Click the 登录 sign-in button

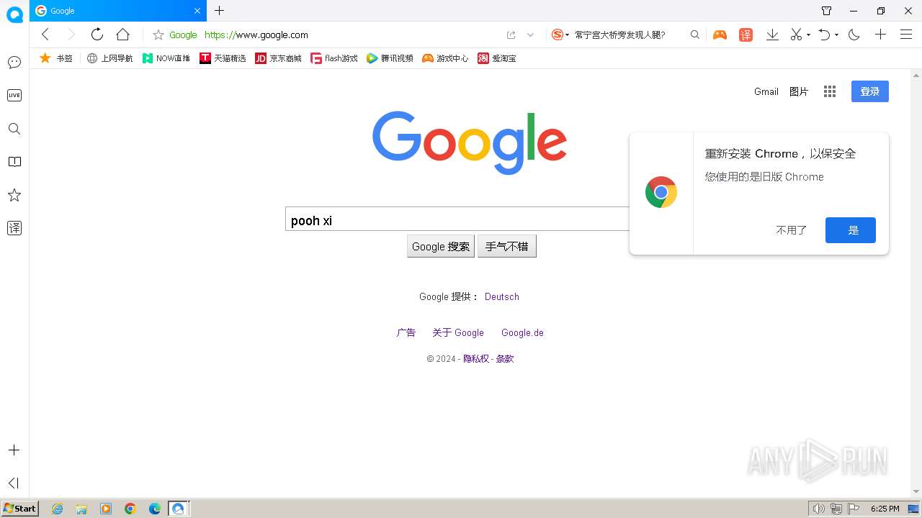click(x=870, y=91)
